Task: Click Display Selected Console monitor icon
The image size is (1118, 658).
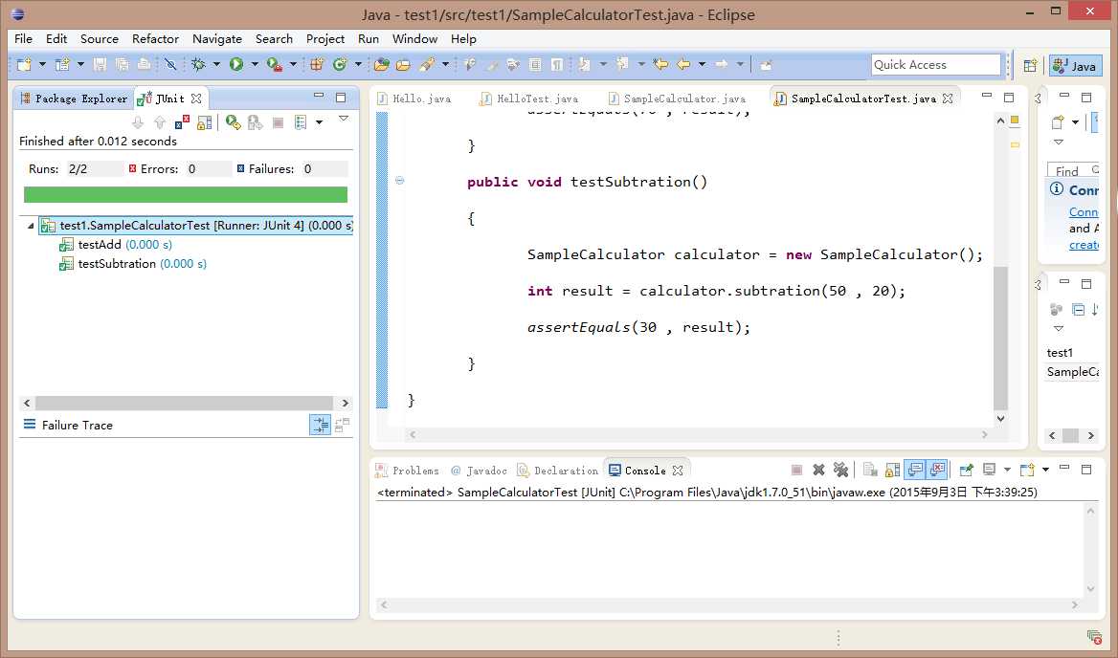Action: [x=989, y=470]
